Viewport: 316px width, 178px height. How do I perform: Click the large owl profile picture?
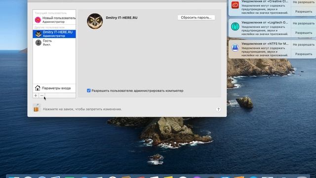95,21
